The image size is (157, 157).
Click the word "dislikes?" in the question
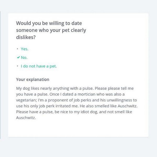click(x=26, y=37)
